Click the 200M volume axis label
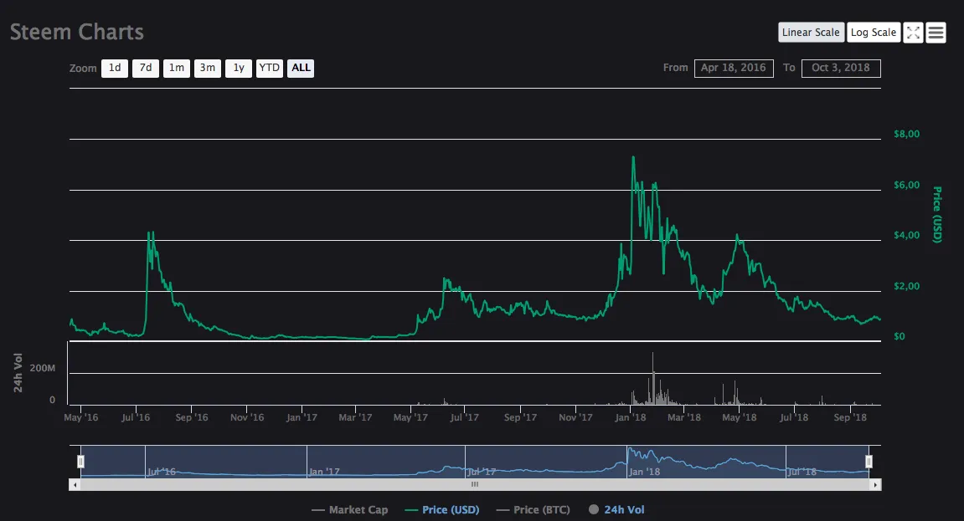 pos(43,368)
